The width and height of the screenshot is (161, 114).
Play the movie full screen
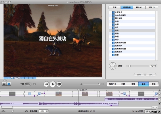(x=59, y=84)
